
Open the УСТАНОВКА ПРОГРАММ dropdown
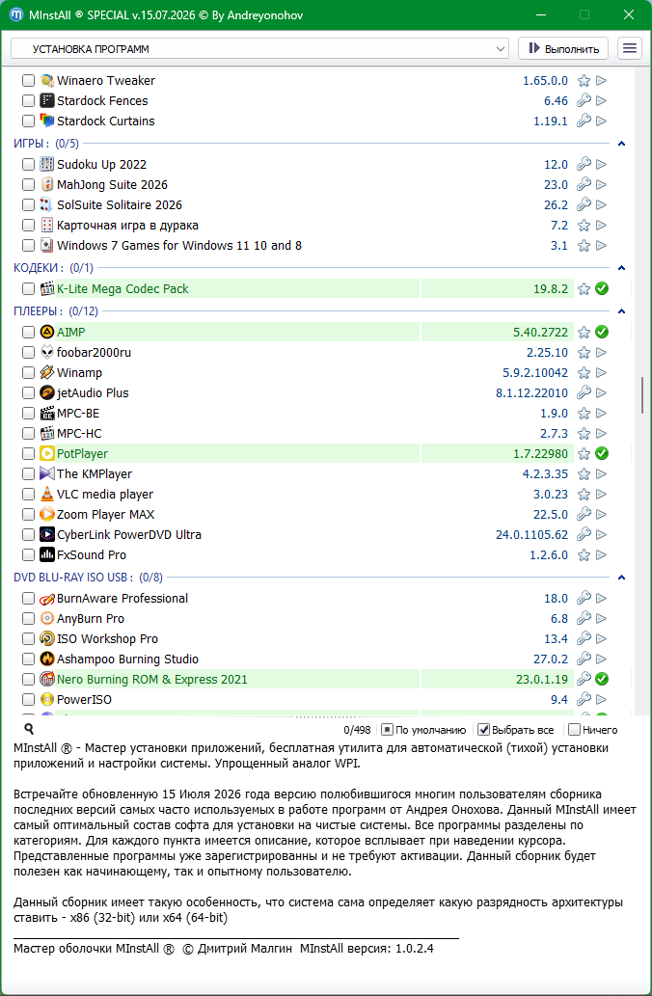(x=259, y=49)
